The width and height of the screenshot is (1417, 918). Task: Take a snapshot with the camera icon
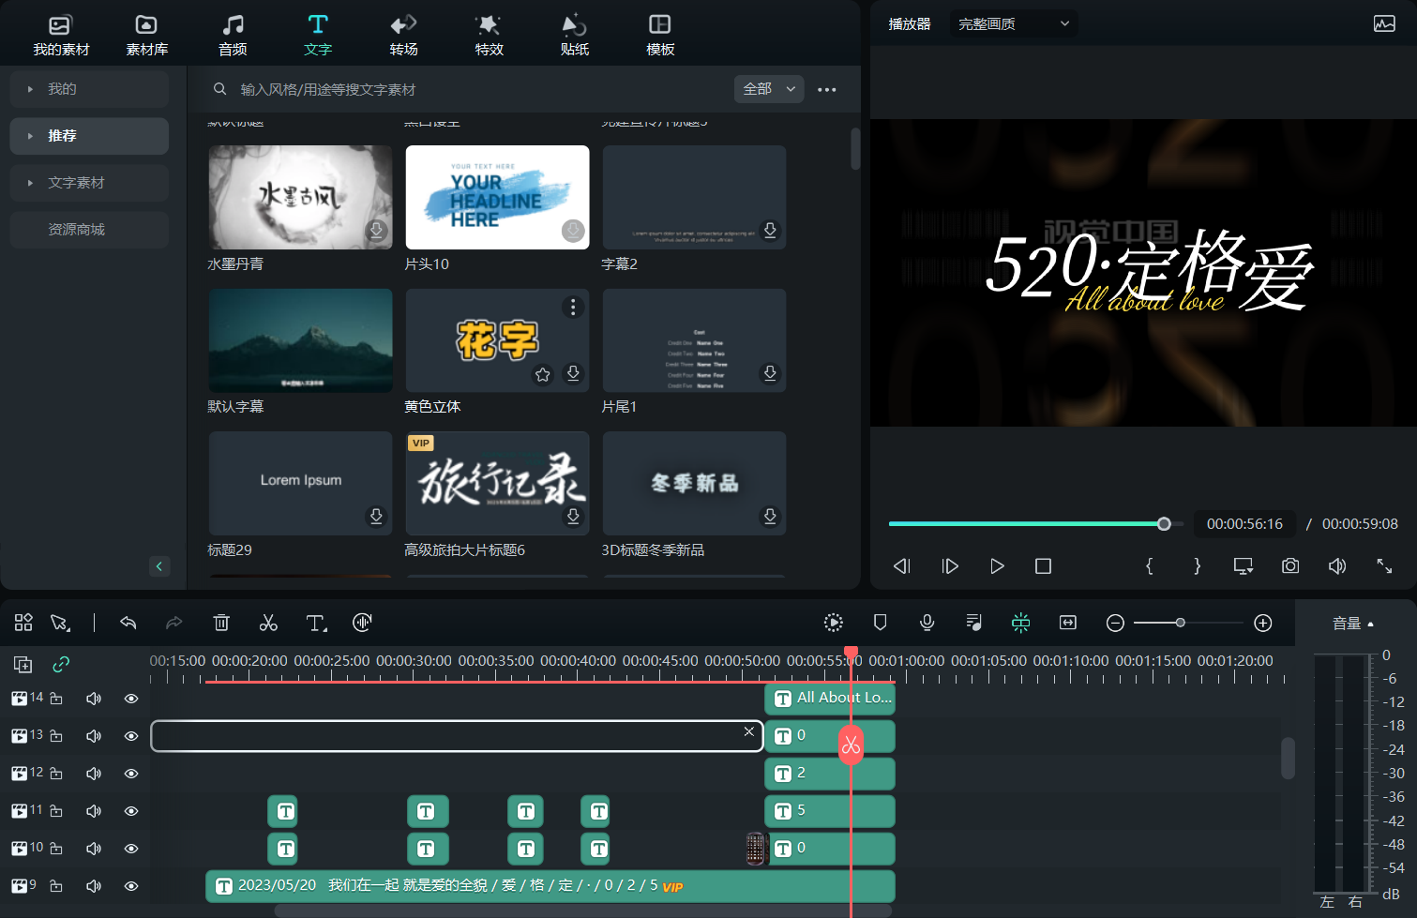point(1289,565)
